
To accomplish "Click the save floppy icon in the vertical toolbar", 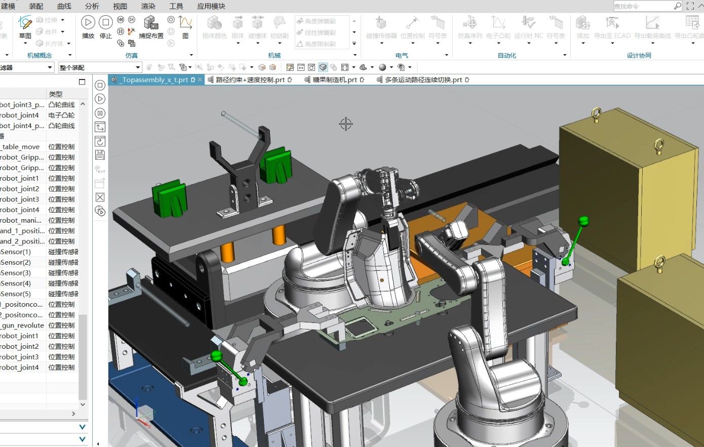I will [100, 154].
